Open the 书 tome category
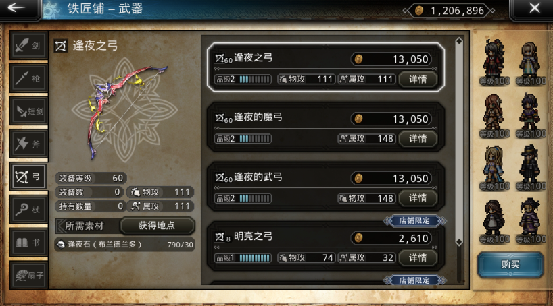The image size is (553, 306). point(28,243)
